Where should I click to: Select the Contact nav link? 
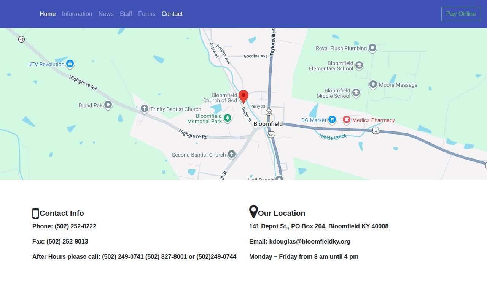(172, 14)
